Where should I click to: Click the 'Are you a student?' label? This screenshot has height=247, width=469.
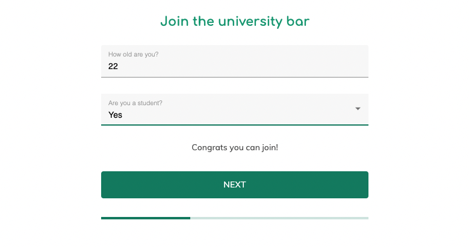pos(135,103)
